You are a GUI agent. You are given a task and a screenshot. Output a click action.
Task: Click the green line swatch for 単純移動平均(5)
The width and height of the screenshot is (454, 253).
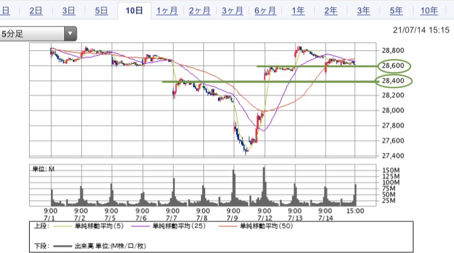coord(62,226)
